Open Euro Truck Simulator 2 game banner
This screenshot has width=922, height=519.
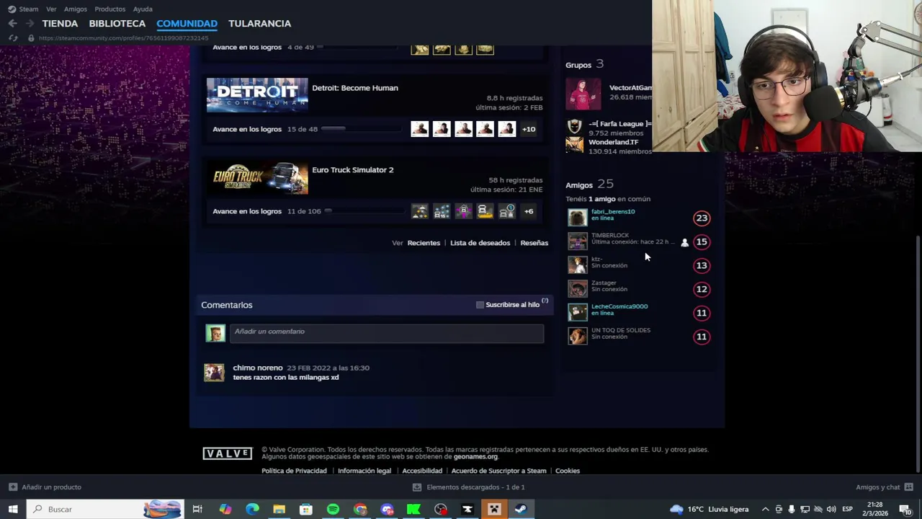257,177
